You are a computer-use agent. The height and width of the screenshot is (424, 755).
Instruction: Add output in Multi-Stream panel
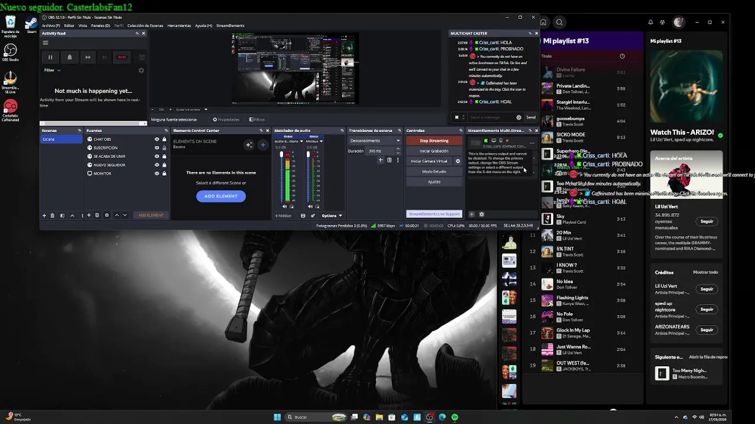coord(471,214)
